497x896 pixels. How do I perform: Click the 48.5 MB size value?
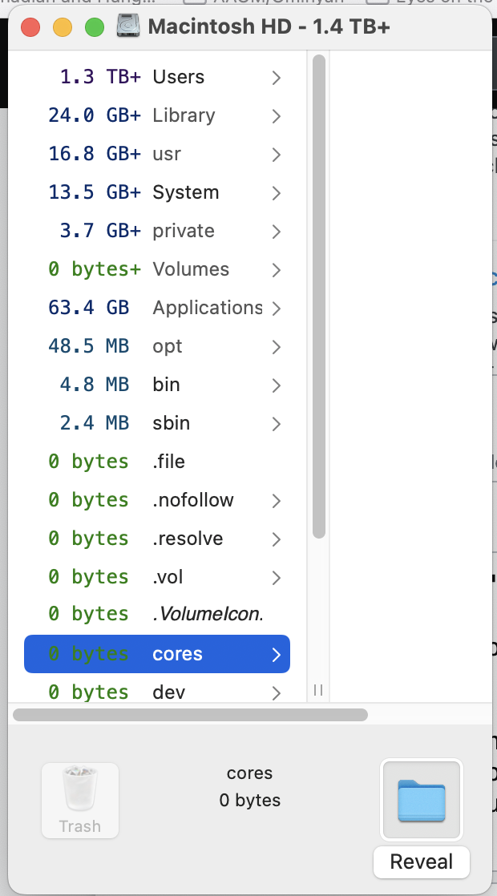point(89,346)
